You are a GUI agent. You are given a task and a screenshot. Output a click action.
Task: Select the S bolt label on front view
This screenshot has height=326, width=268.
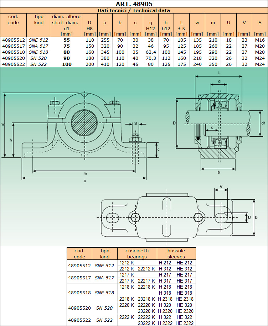pos(135,123)
